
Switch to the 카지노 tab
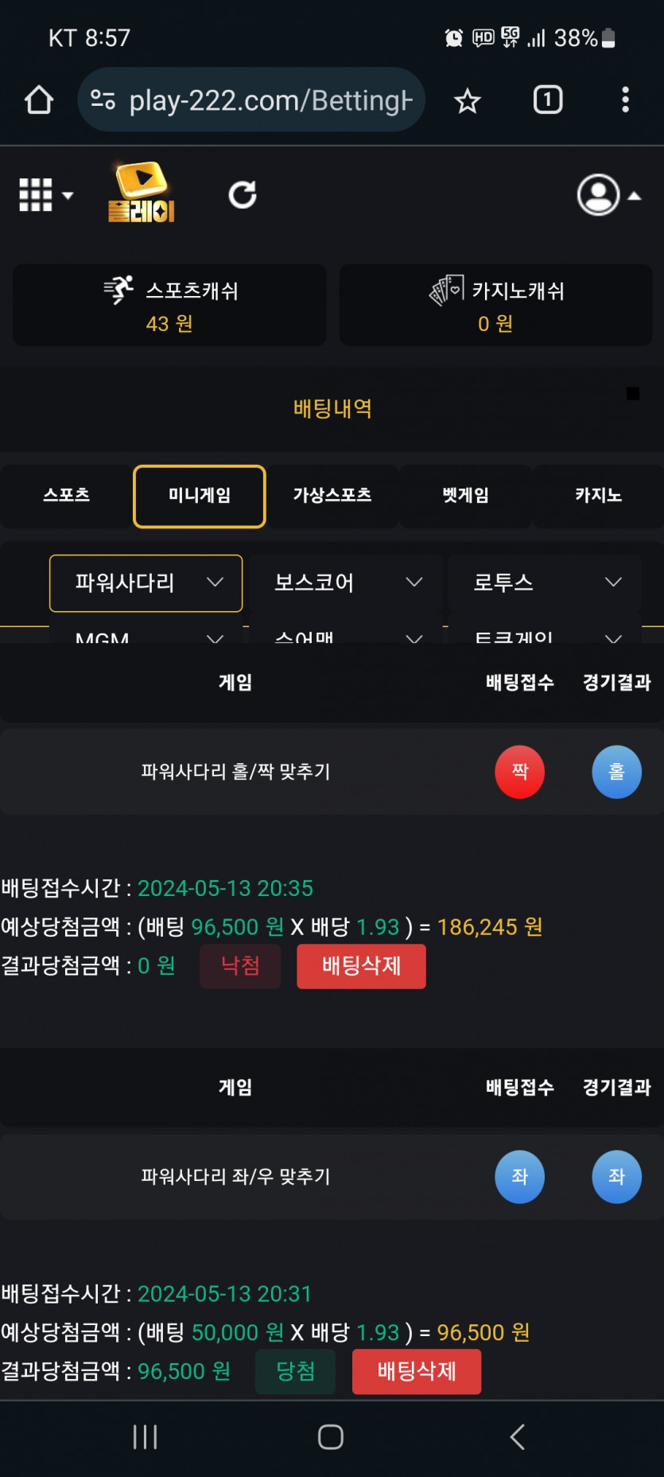[x=598, y=496]
